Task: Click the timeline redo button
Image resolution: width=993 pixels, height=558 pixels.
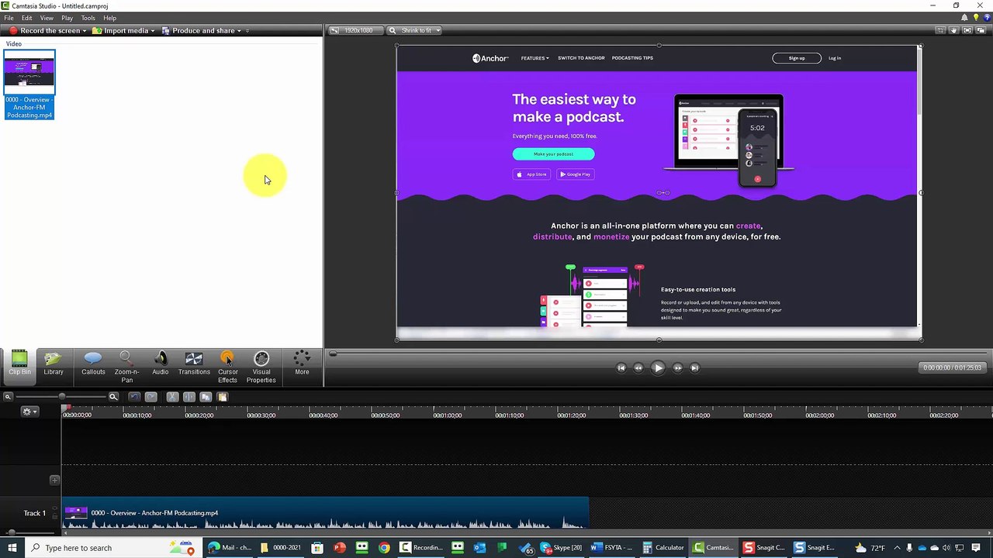Action: [151, 397]
